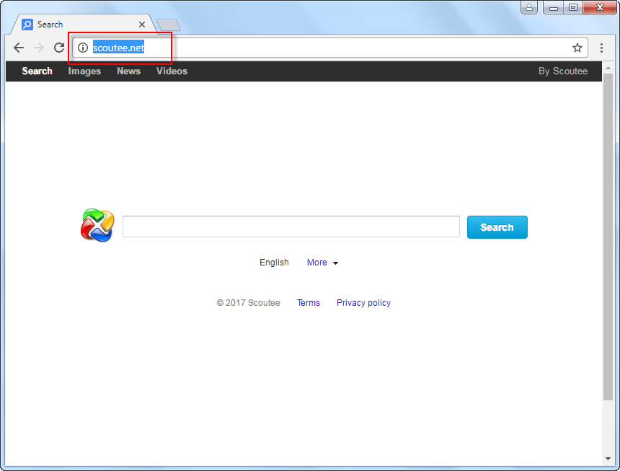620x471 pixels.
Task: Switch to Images in navigation bar
Action: (84, 71)
